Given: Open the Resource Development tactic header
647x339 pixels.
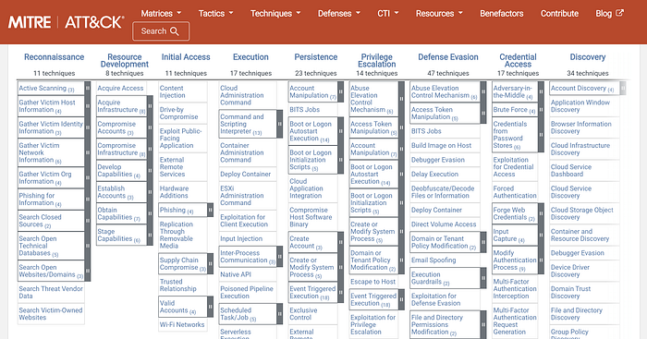Looking at the screenshot, I should [125, 61].
